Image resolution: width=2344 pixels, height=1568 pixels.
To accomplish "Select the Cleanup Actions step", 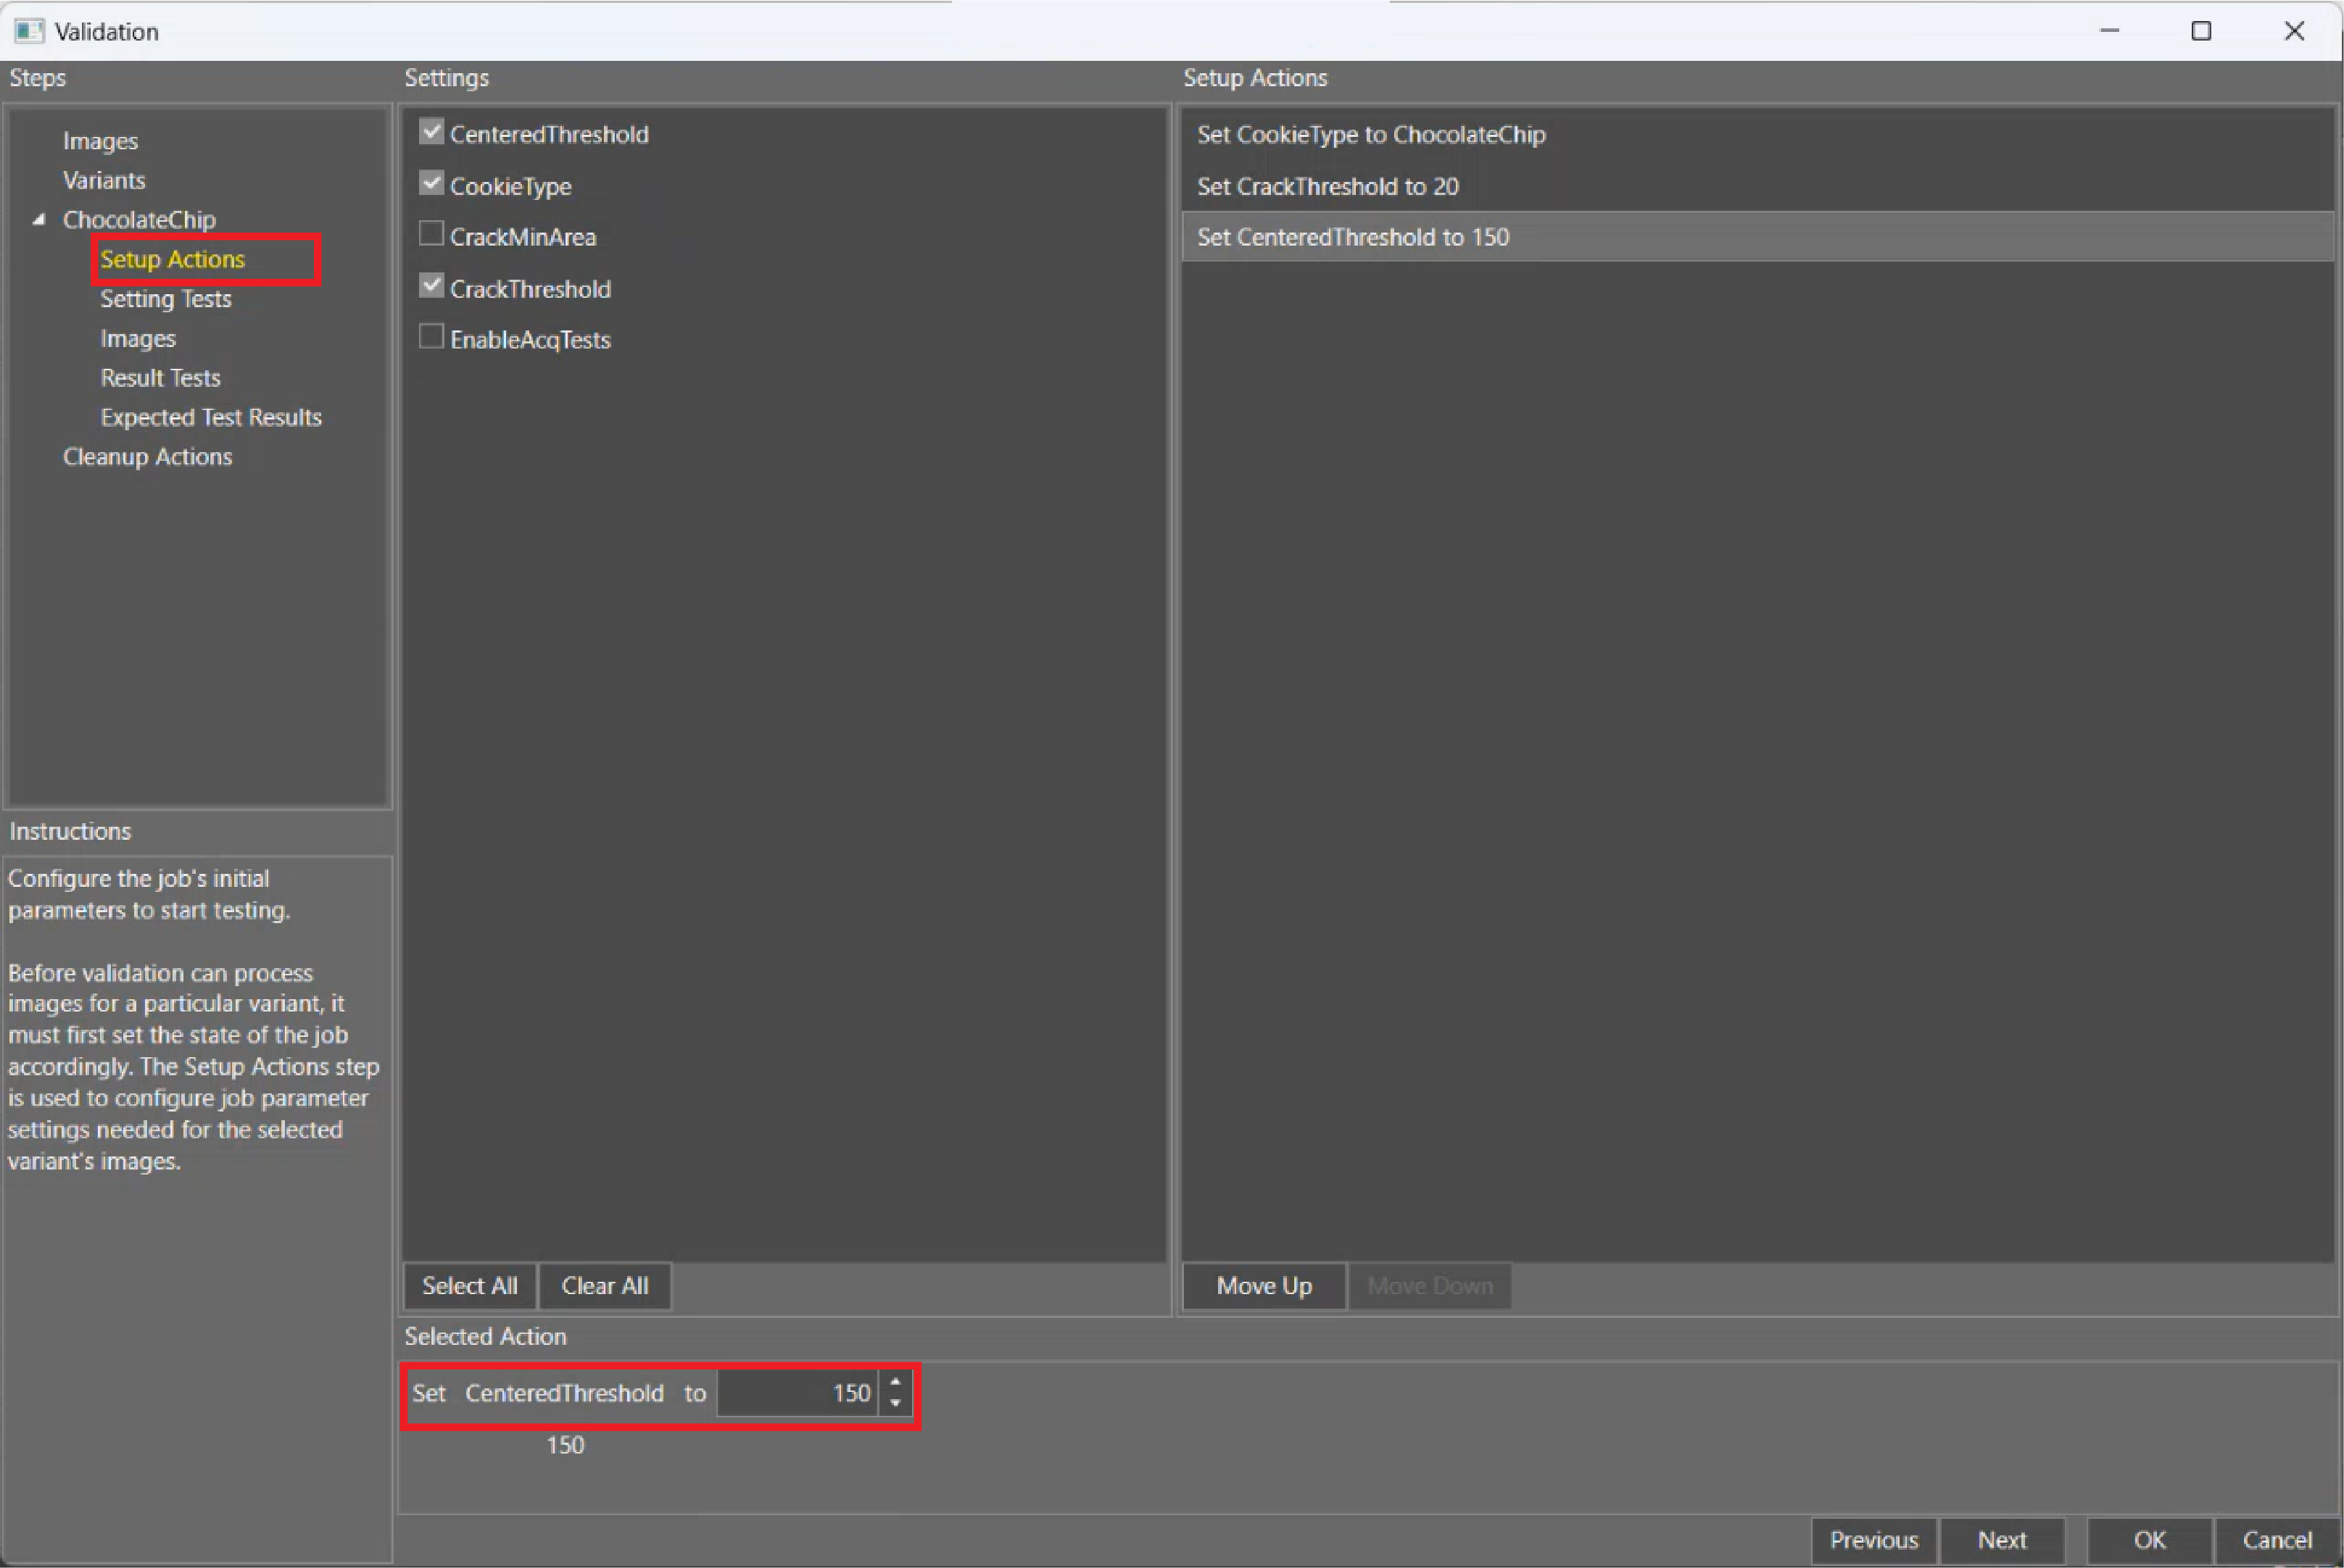I will [x=147, y=457].
